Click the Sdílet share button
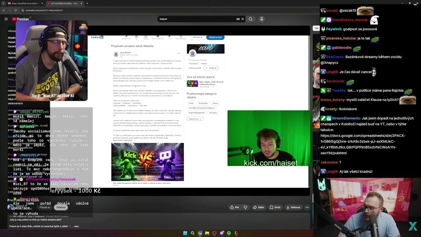Screen dimensions: 421x237 (x=259, y=207)
